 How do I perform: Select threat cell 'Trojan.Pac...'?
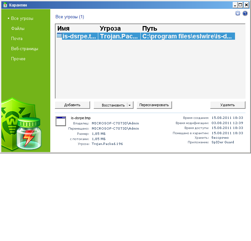coord(119,36)
